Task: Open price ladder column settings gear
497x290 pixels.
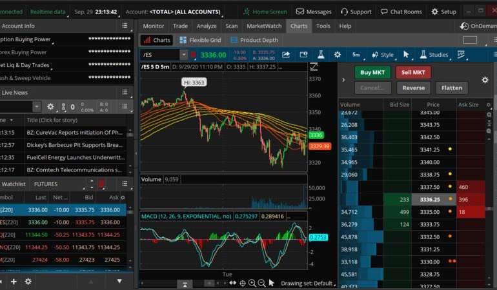Action: (x=489, y=105)
